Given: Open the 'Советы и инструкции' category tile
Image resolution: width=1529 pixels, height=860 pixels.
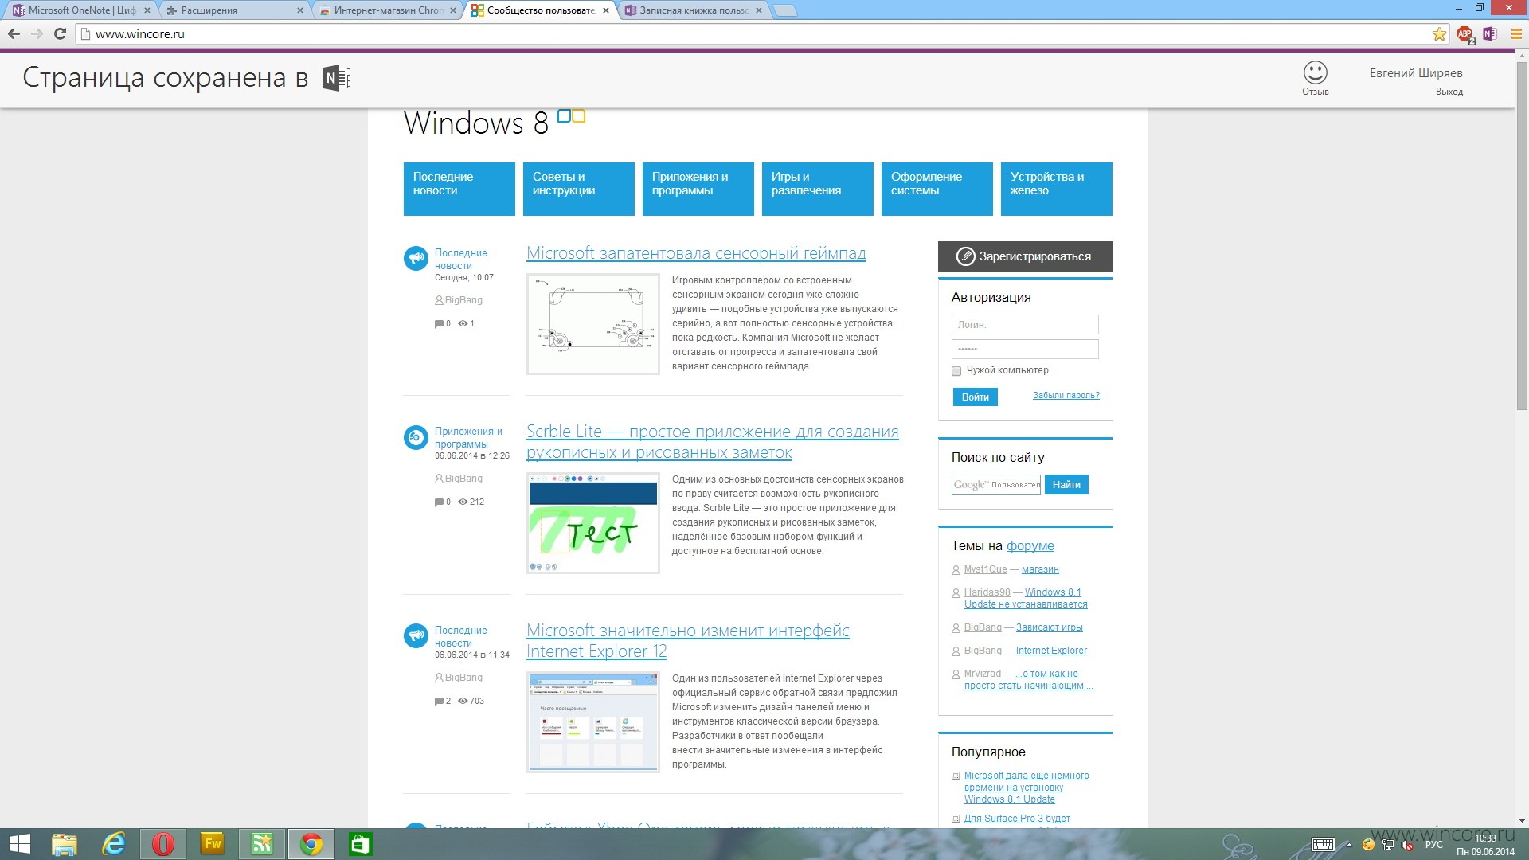Looking at the screenshot, I should pyautogui.click(x=578, y=189).
